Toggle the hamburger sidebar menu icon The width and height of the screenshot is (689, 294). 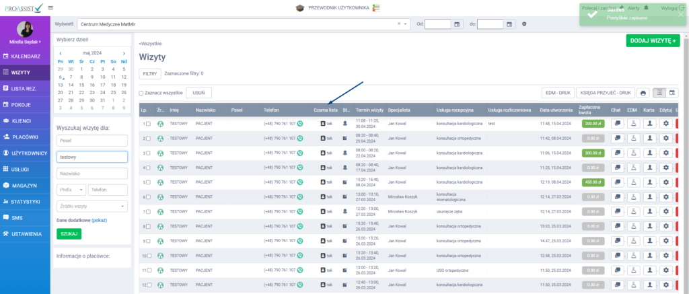coord(51,7)
